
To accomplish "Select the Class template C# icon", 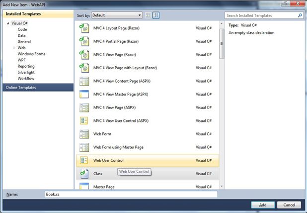I will point(84,174).
